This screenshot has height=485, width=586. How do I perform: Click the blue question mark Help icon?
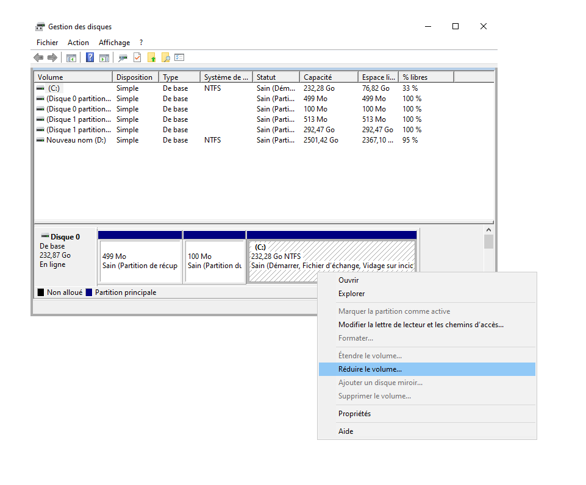click(90, 58)
